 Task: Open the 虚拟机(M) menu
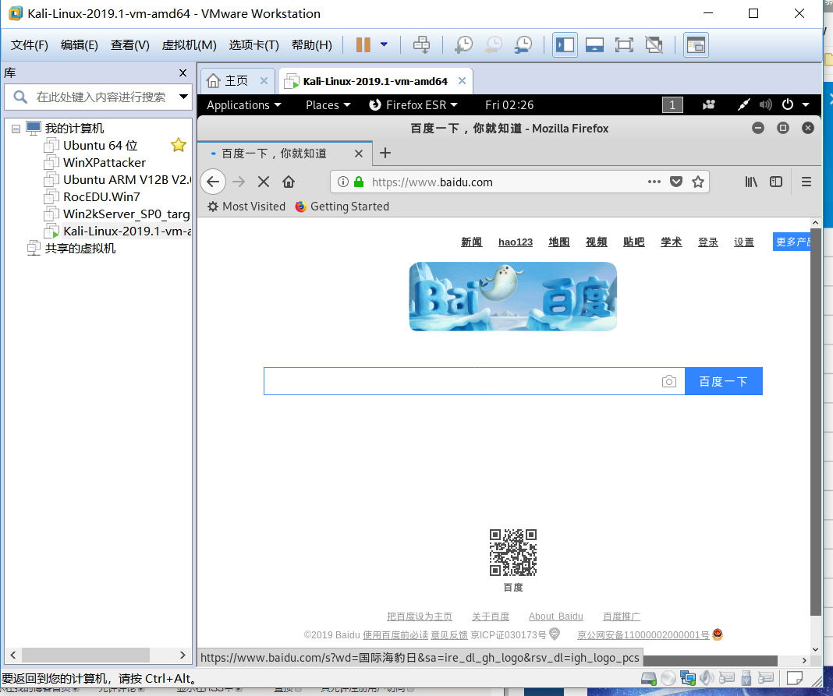point(189,45)
